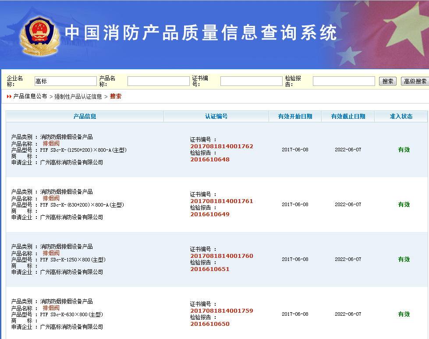Click the 有效截止日期 column header

pyautogui.click(x=348, y=116)
